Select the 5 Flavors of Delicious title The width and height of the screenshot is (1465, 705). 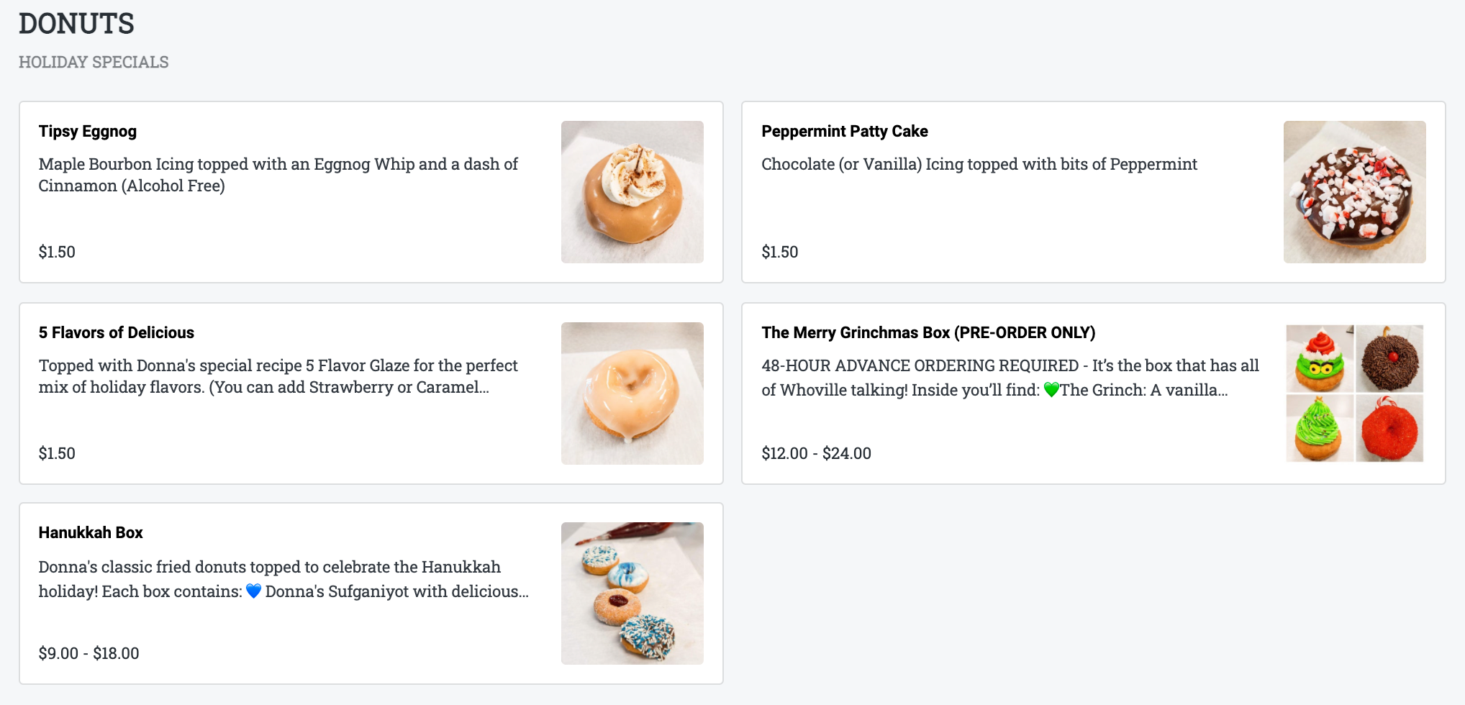[117, 332]
